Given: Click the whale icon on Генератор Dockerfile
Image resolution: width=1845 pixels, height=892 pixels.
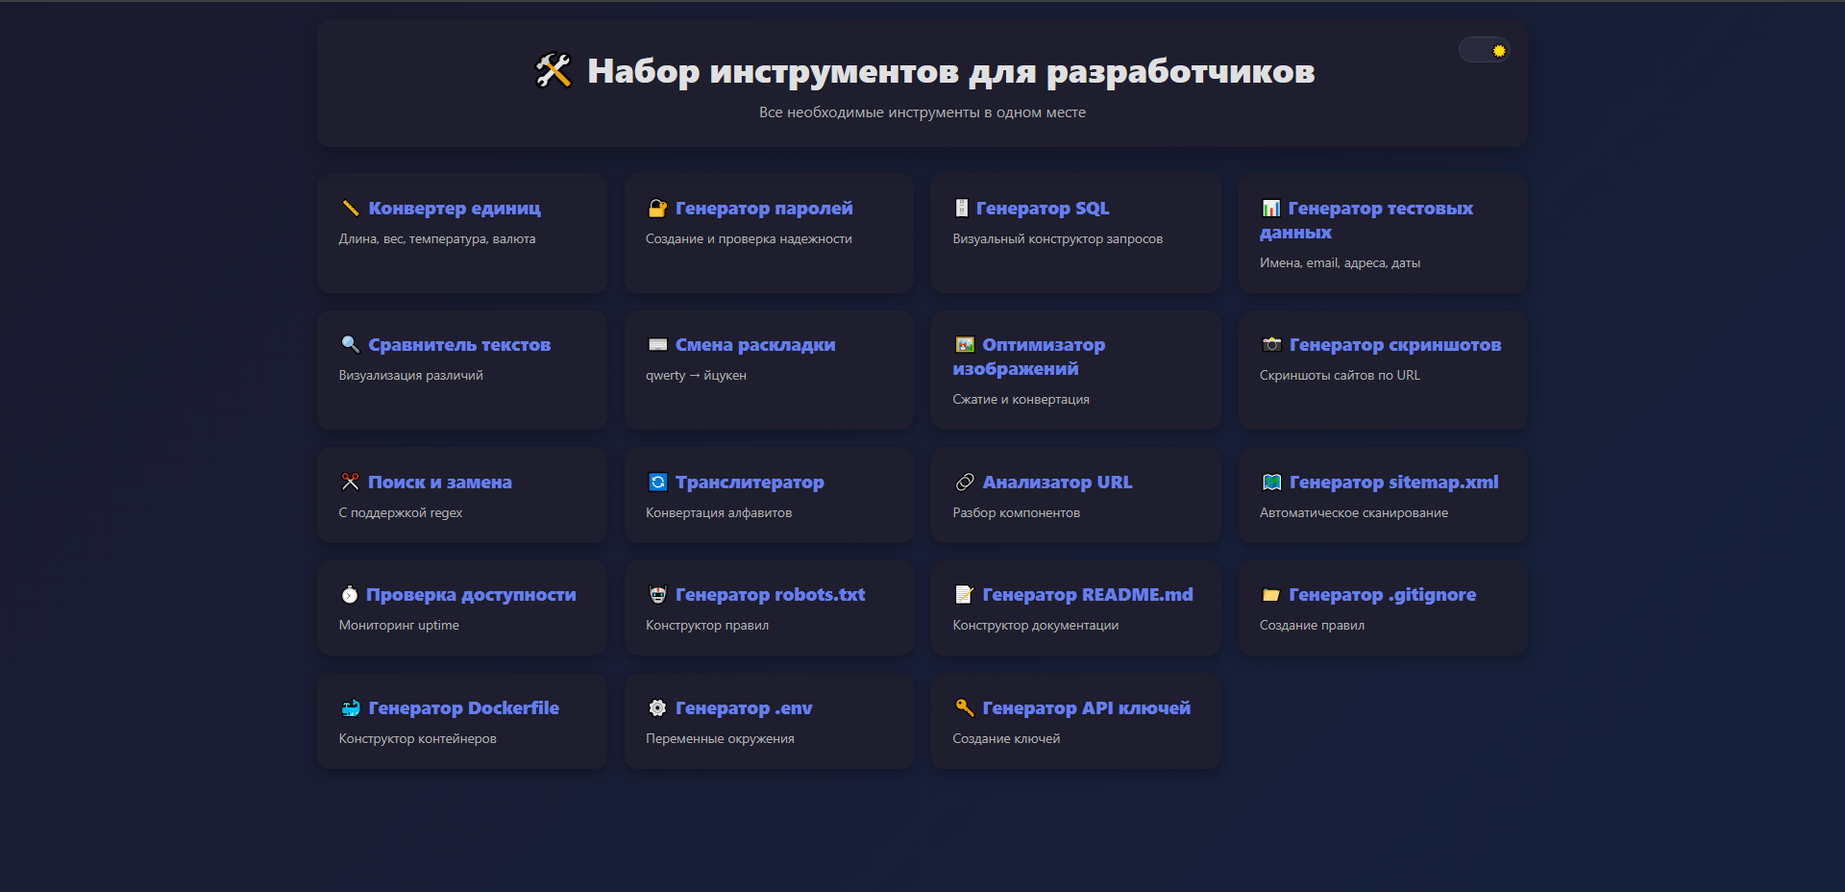Looking at the screenshot, I should (x=350, y=707).
